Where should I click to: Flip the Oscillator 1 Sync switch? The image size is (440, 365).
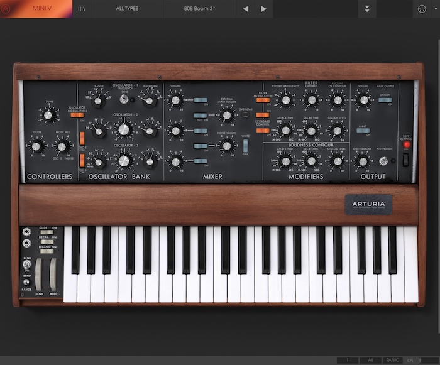pos(124,99)
